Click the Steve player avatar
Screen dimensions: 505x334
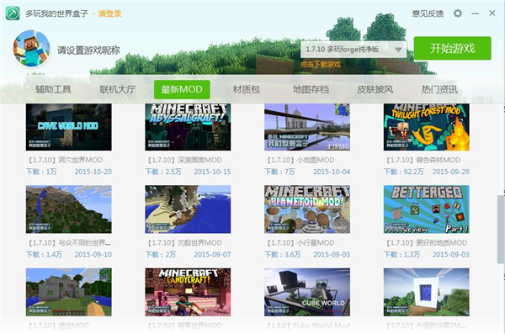(32, 48)
